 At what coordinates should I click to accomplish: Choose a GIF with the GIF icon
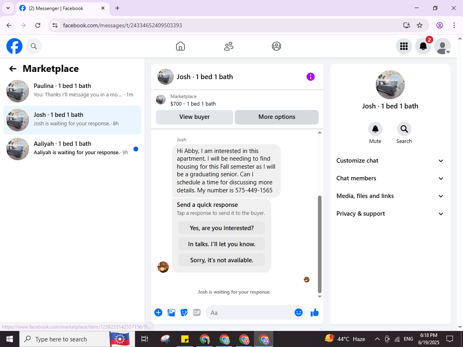click(x=197, y=312)
